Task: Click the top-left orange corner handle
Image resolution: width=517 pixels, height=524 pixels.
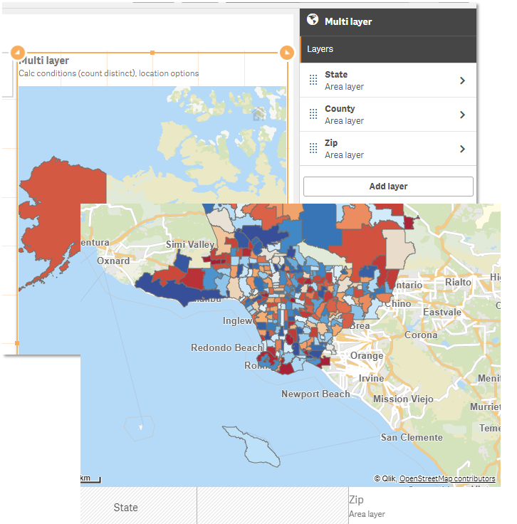Action: (x=18, y=53)
